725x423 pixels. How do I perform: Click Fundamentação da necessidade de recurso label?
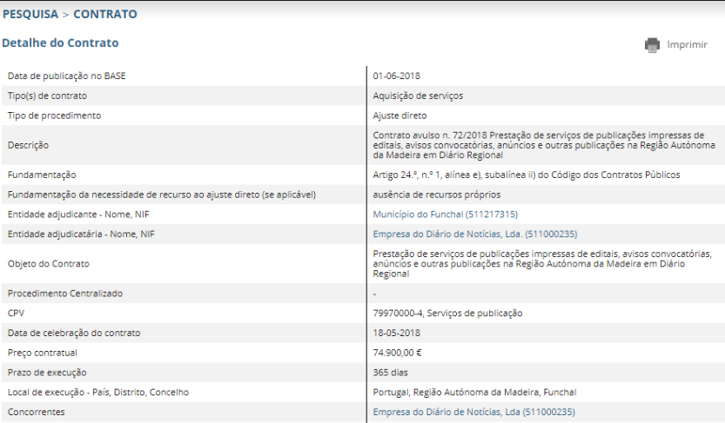(x=161, y=195)
